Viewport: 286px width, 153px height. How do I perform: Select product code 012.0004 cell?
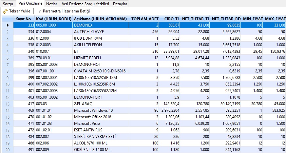(x=53, y=32)
